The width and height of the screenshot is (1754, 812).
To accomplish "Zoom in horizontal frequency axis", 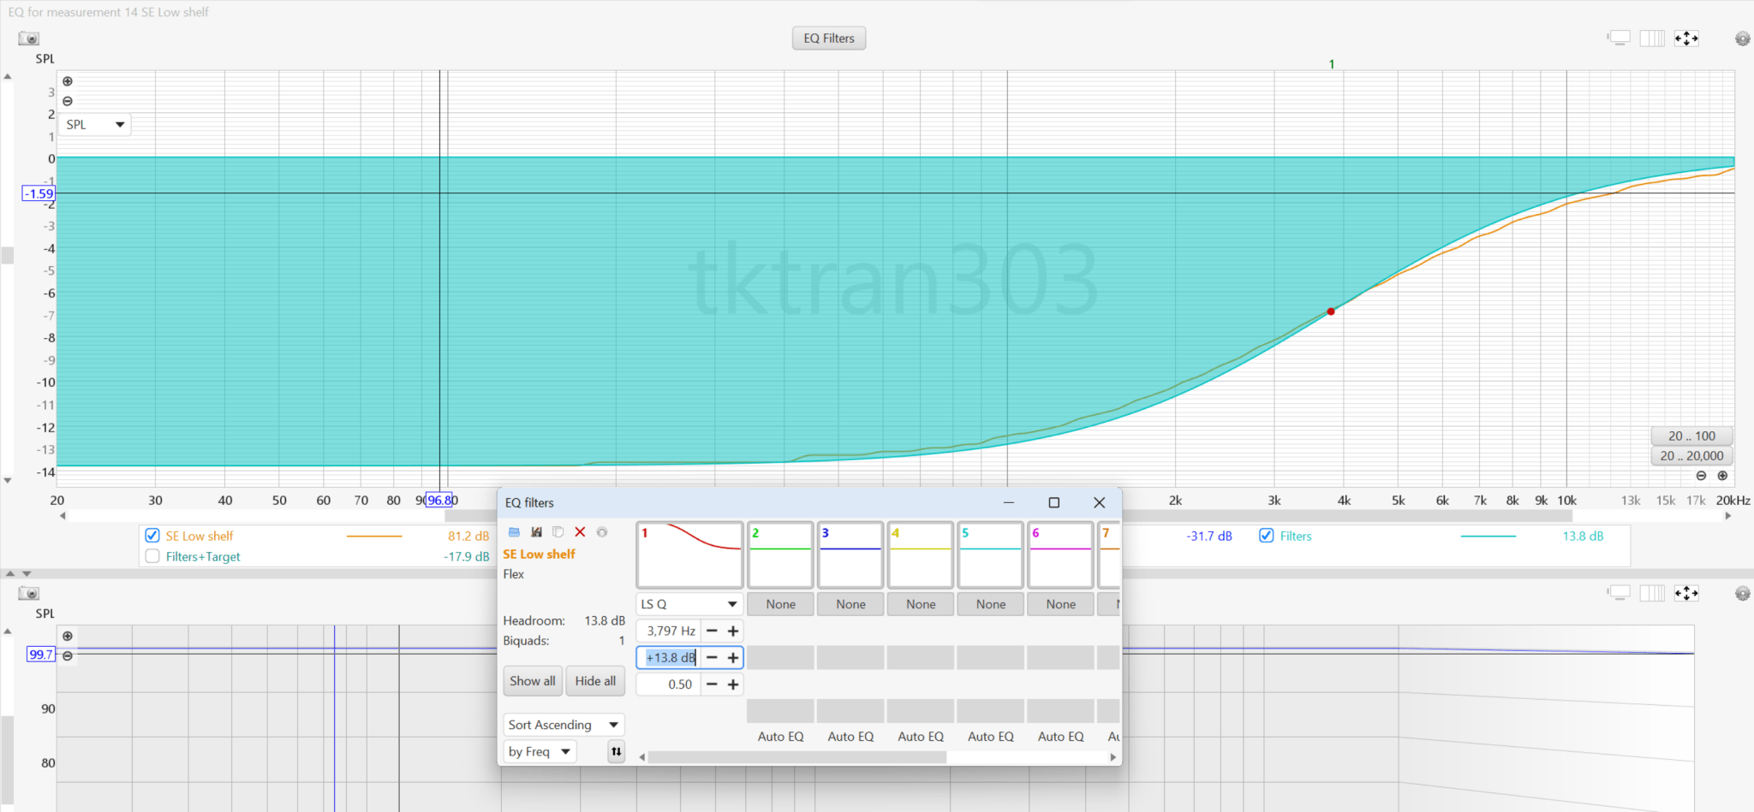I will [x=1722, y=476].
